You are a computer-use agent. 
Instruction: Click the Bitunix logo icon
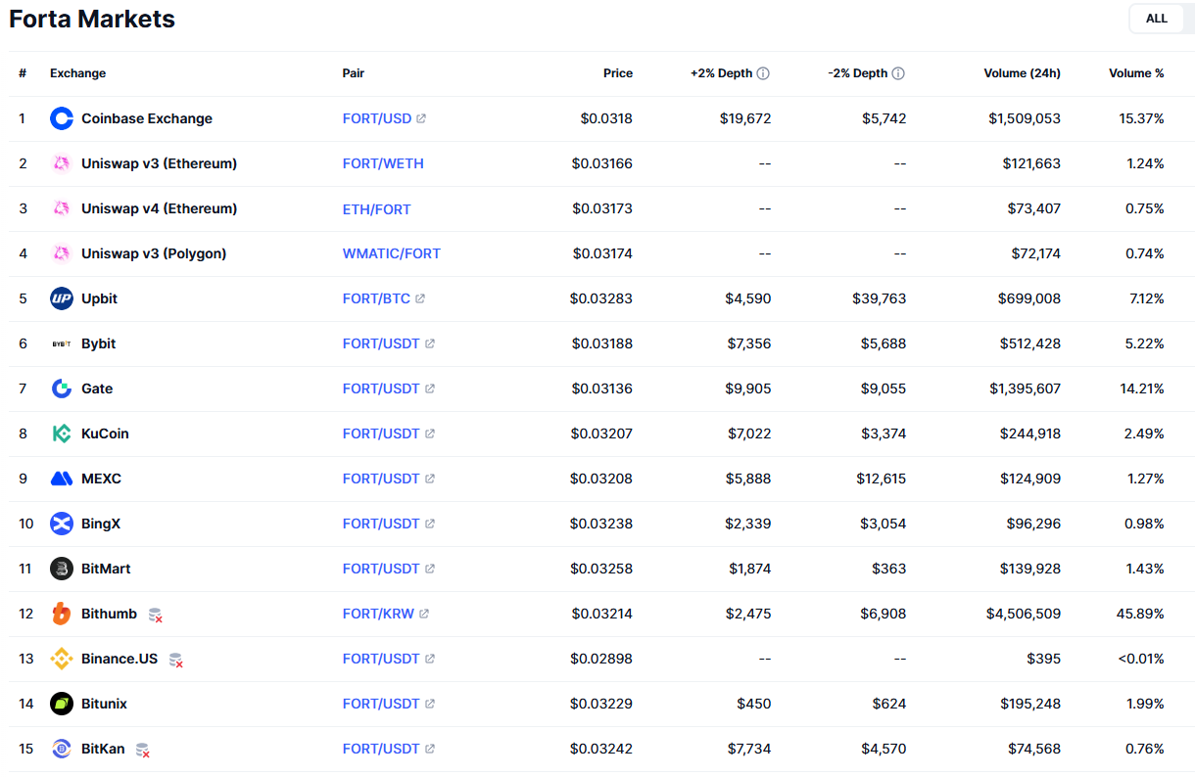tap(62, 704)
